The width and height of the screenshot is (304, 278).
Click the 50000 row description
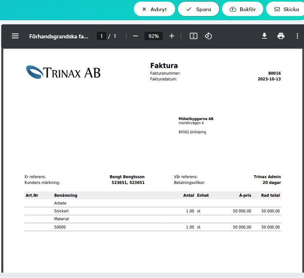[60, 227]
